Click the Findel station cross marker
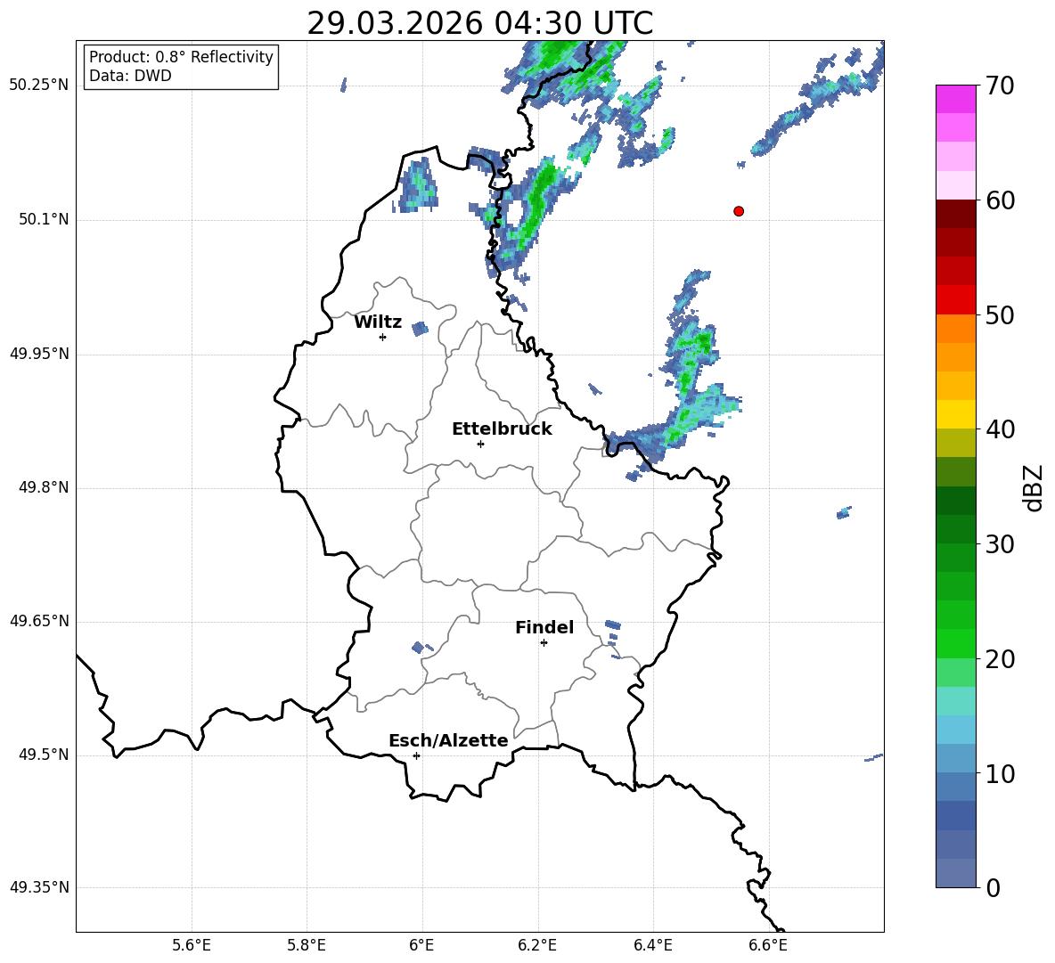This screenshot has height=963, width=1055. click(544, 643)
